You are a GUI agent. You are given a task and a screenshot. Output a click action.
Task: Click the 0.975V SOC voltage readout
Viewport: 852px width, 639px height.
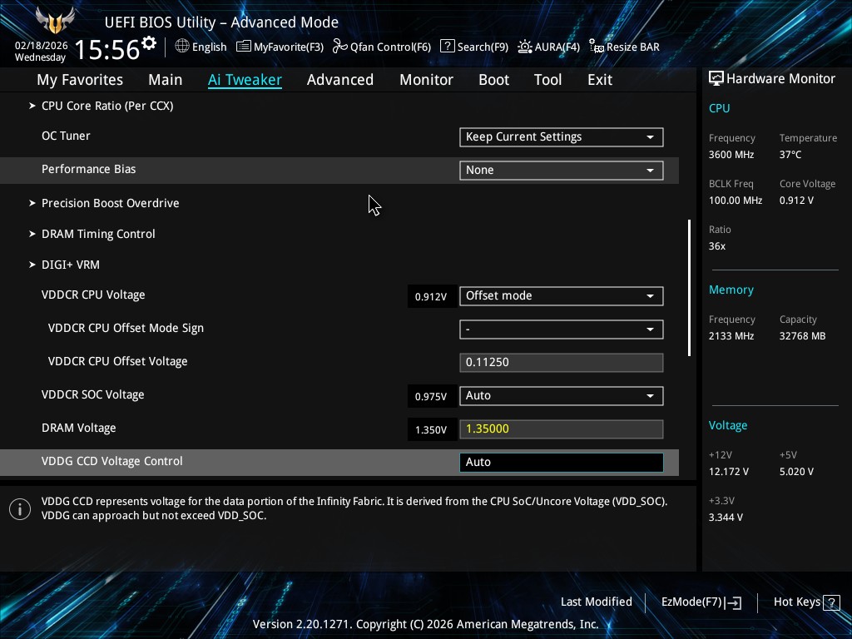click(431, 397)
